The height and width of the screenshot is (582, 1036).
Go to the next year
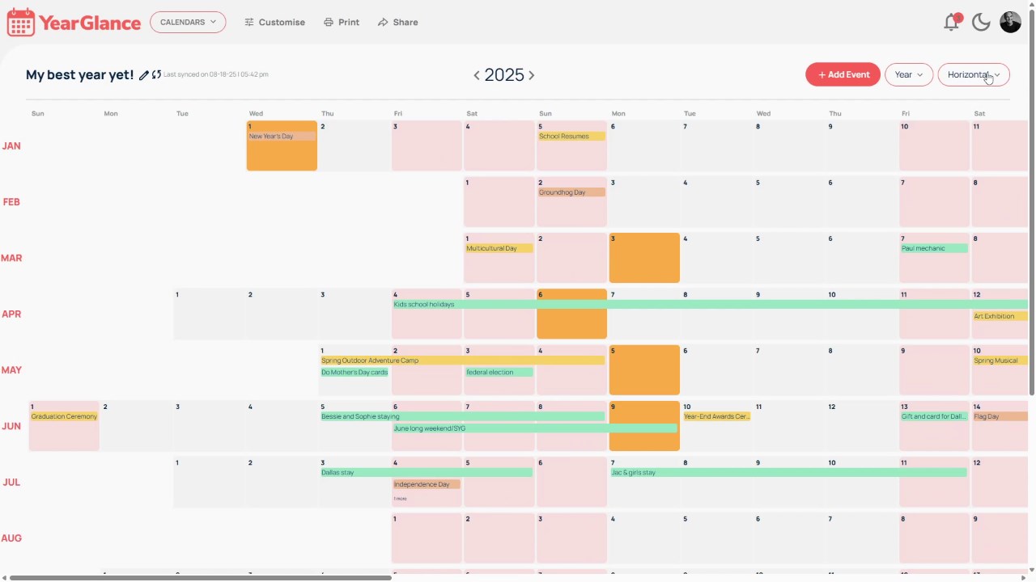pos(531,75)
